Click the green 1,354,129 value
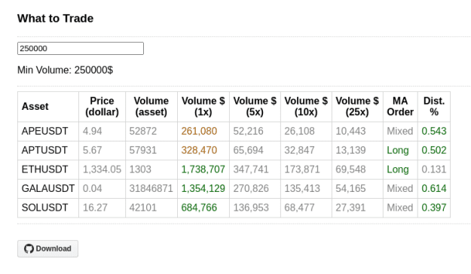Viewport: 471px width, 274px height. point(203,189)
